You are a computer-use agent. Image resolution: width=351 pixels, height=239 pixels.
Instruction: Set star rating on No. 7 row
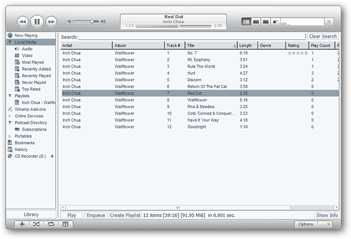coord(298,53)
